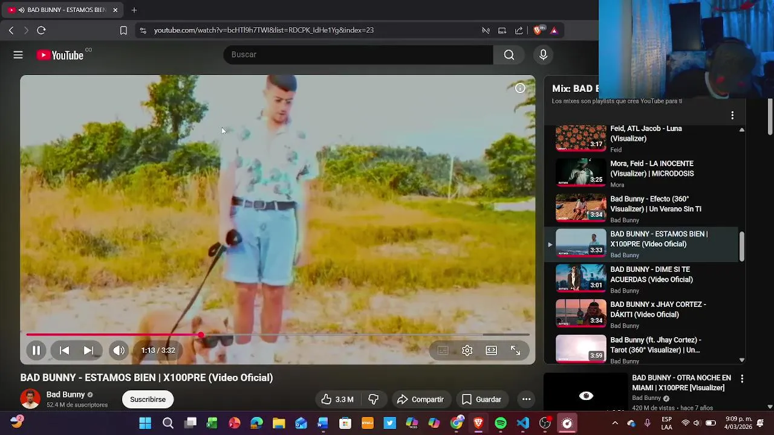The height and width of the screenshot is (435, 774).
Task: Play Mora, Feid - LA INOCENTE from the mix
Action: coord(642,173)
